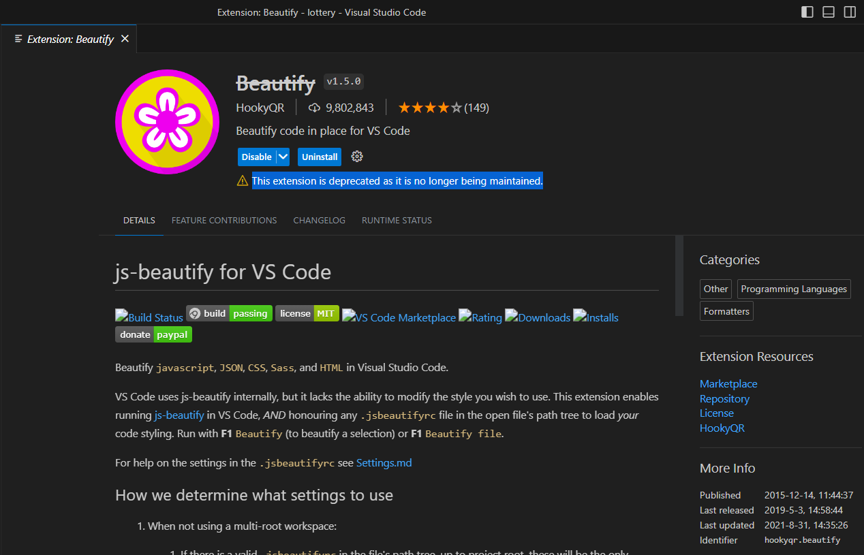Click the Build Status badge
Screen dimensions: 864x555
coord(149,317)
